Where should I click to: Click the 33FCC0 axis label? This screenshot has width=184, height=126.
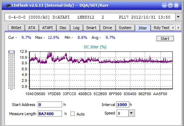pos(69,94)
